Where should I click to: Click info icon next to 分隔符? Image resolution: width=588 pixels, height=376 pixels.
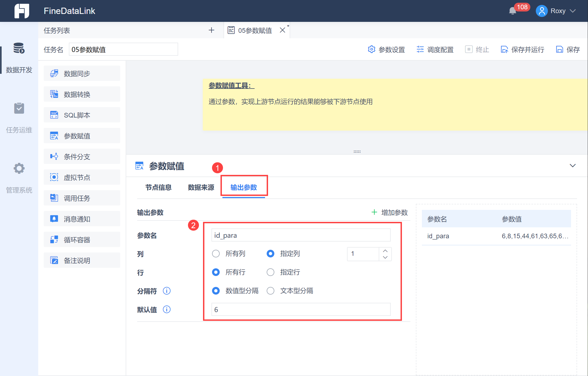167,291
